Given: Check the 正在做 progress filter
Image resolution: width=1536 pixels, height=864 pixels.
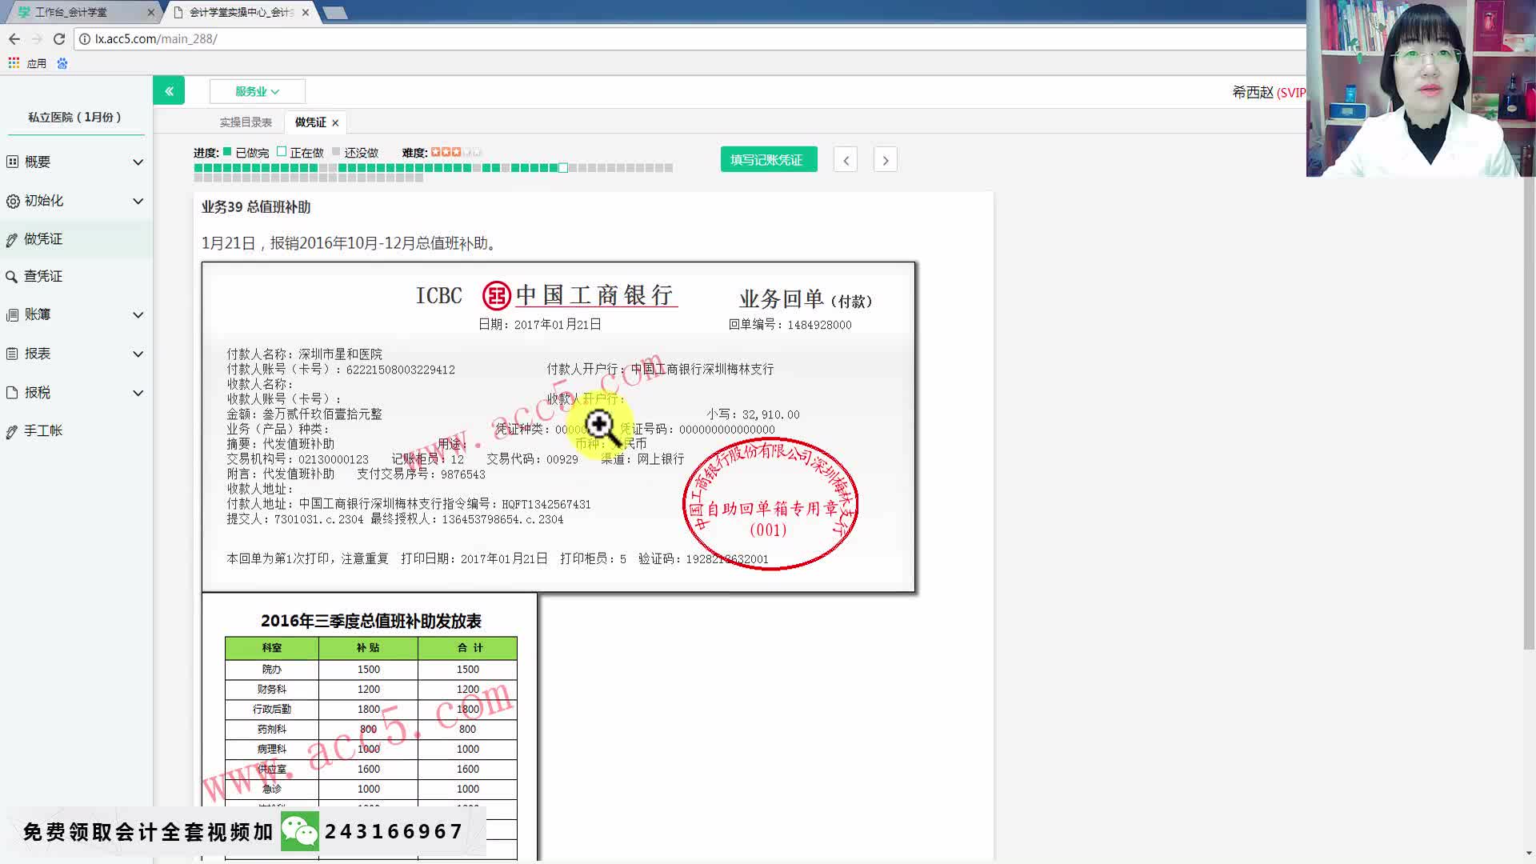Looking at the screenshot, I should [x=282, y=150].
